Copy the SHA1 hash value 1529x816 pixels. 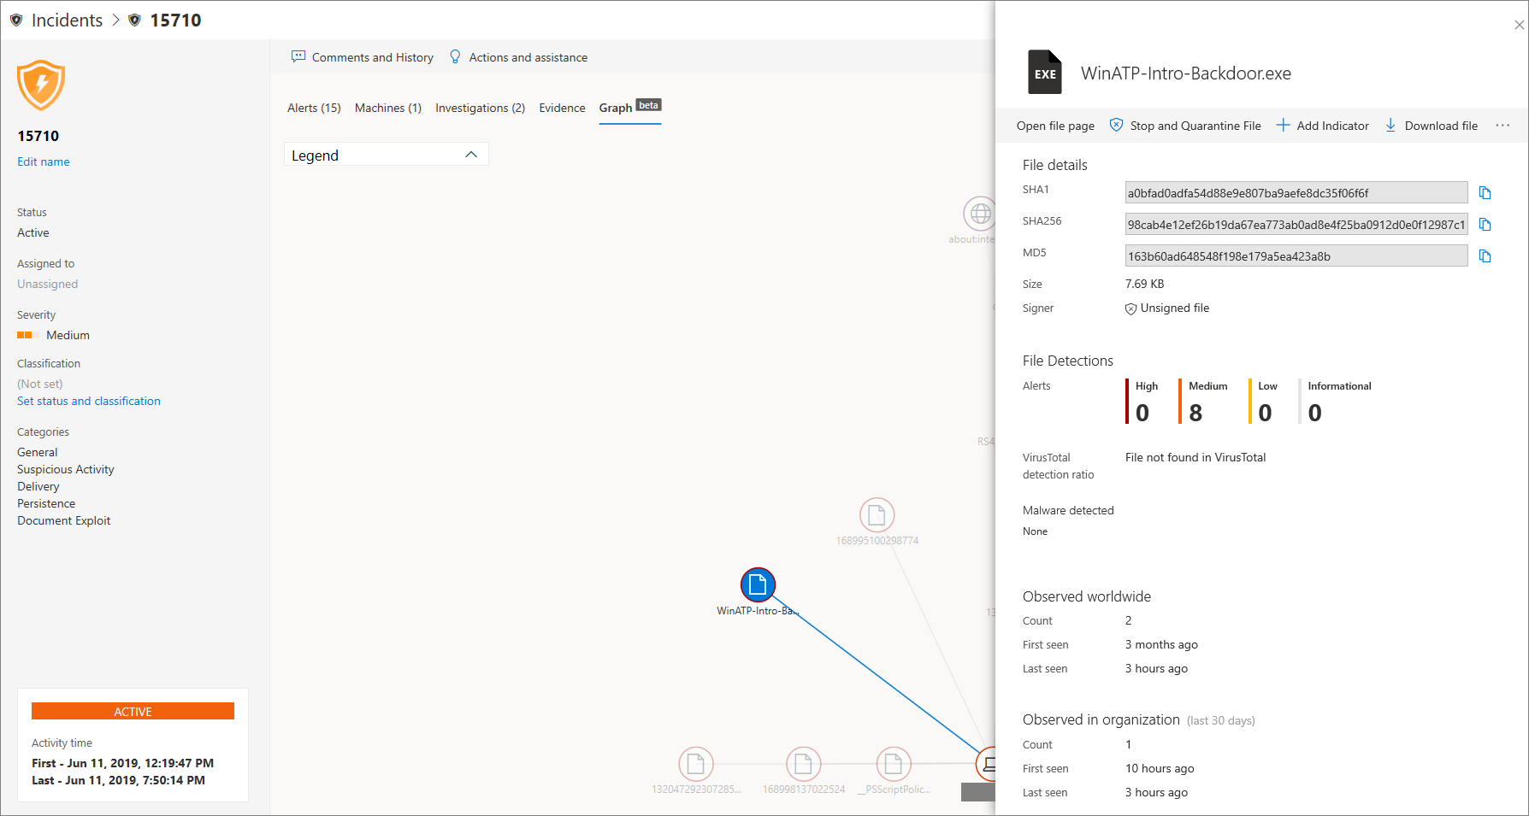coord(1485,193)
